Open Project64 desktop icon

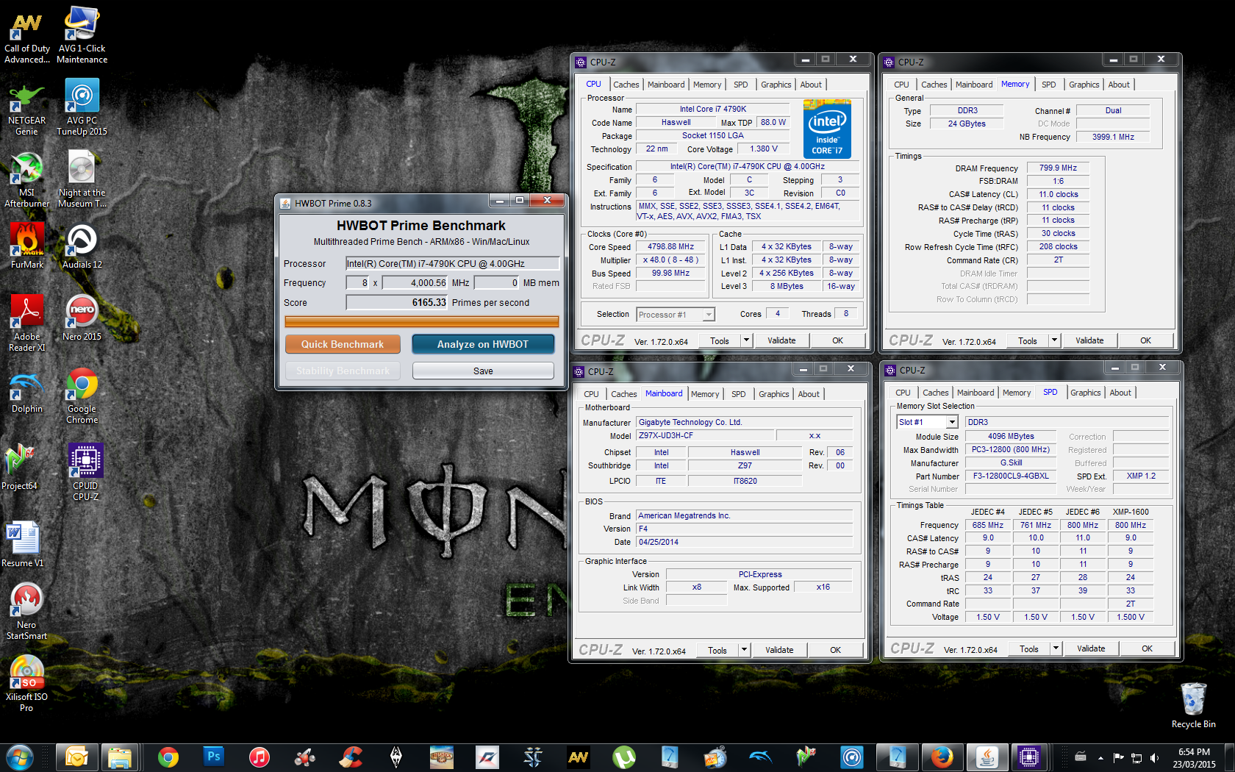pyautogui.click(x=19, y=467)
